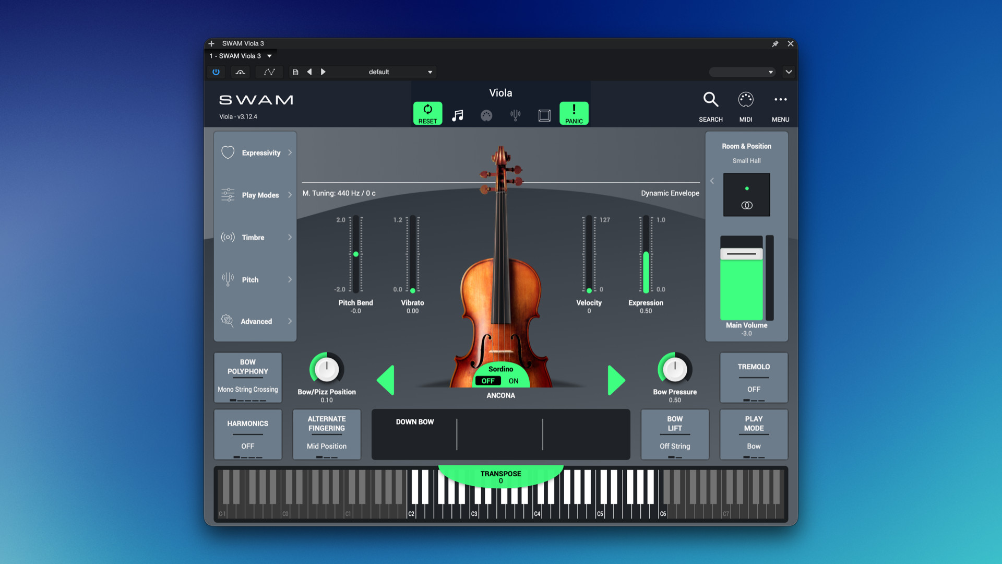Open the music notes icon in header
1002x564 pixels.
click(x=458, y=115)
